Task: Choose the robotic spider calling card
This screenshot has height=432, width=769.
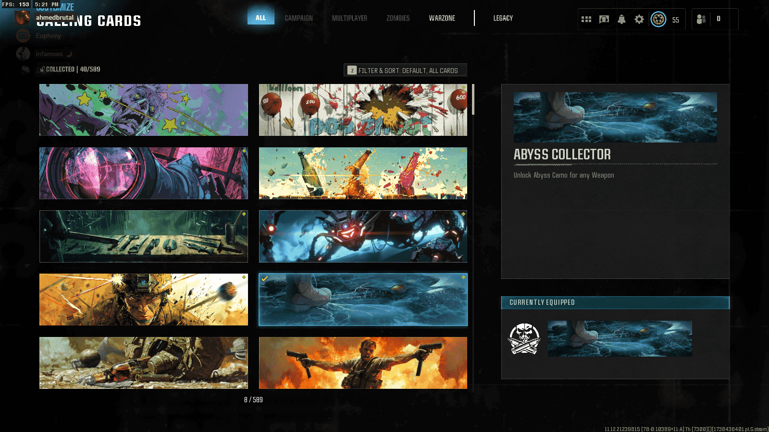Action: pyautogui.click(x=363, y=237)
